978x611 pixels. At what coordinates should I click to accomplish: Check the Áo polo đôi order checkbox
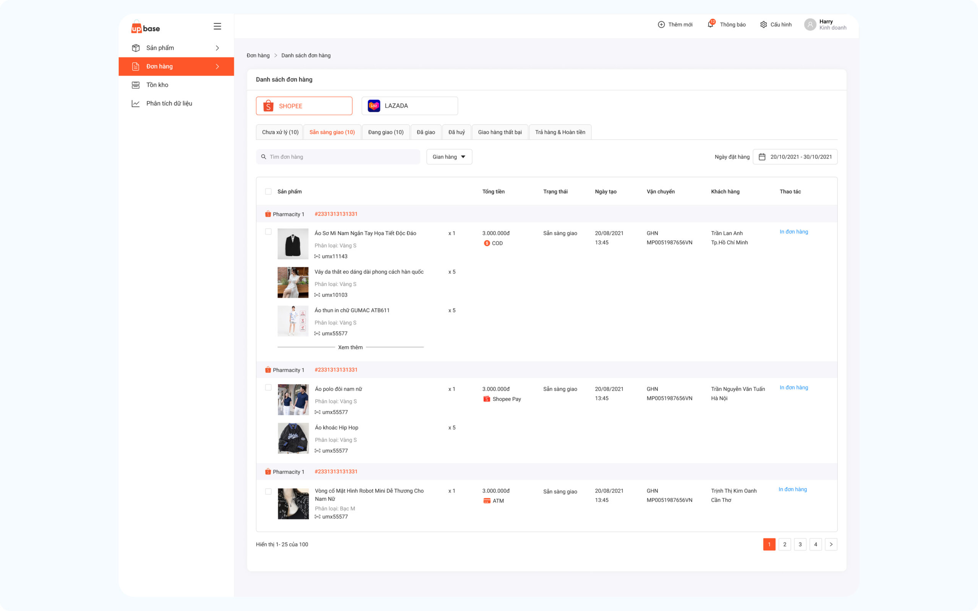pyautogui.click(x=268, y=388)
